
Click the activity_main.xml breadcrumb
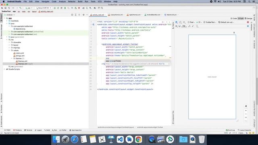click(x=46, y=12)
